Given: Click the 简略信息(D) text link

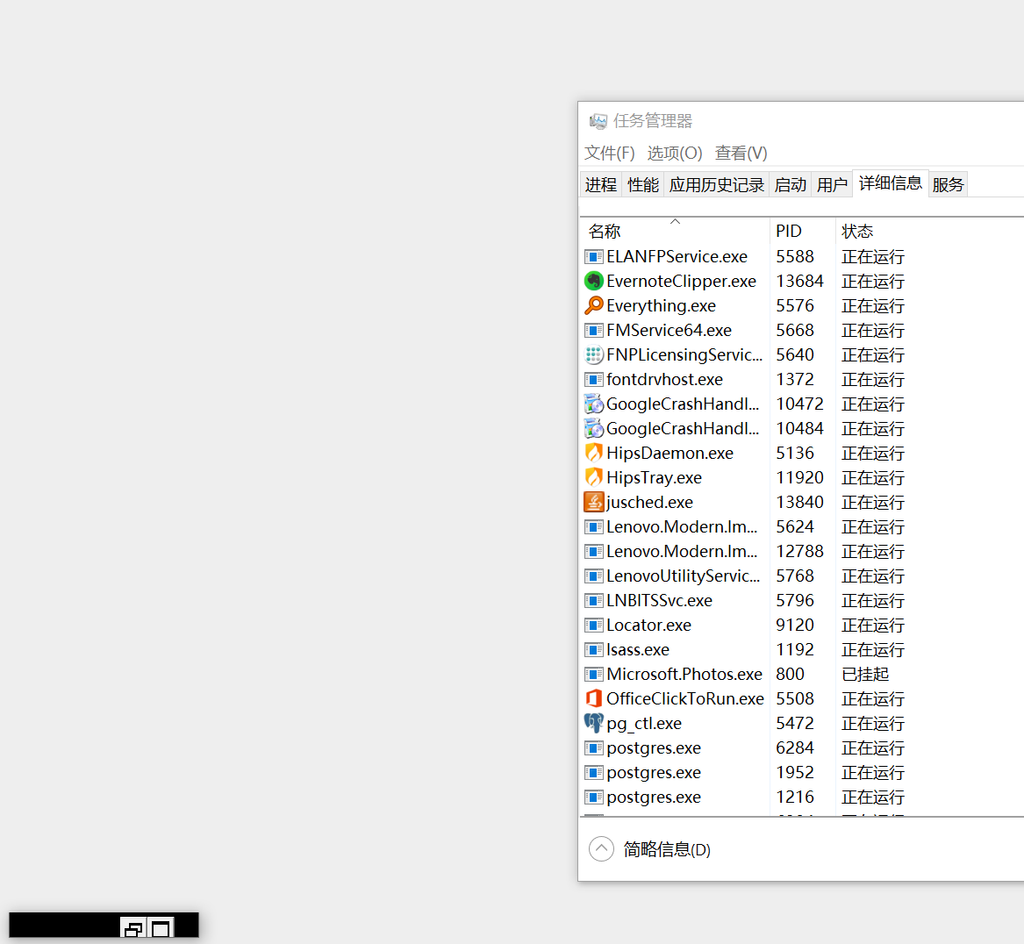Looking at the screenshot, I should 667,849.
